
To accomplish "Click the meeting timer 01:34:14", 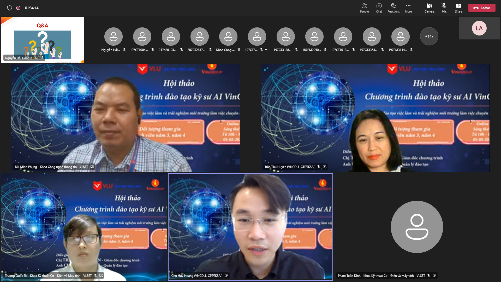I will coord(32,8).
